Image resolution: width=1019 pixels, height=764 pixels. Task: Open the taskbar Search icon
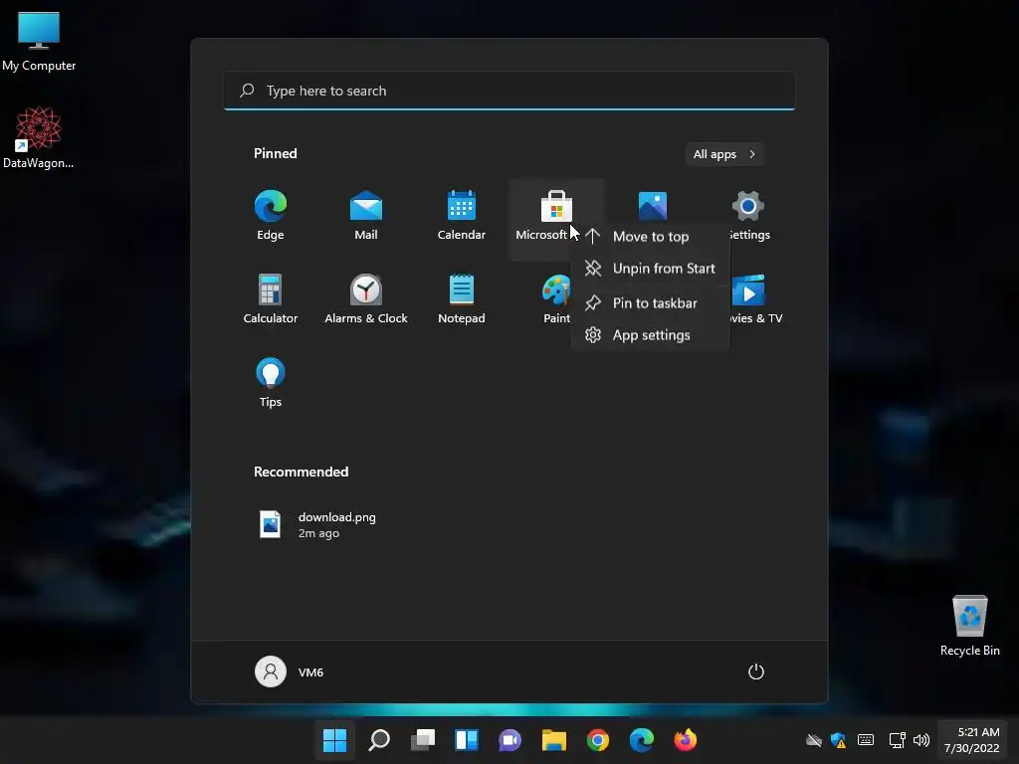pyautogui.click(x=379, y=740)
